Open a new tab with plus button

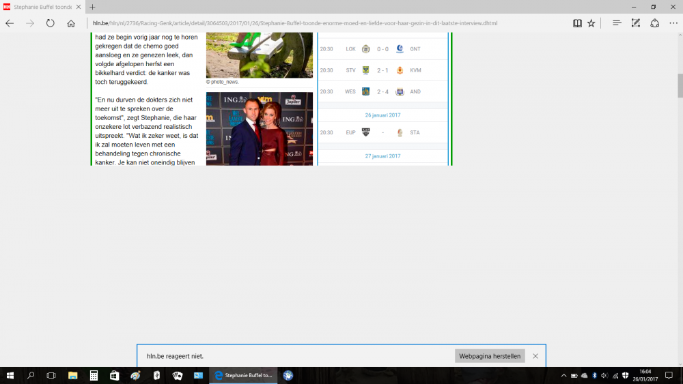click(x=92, y=7)
